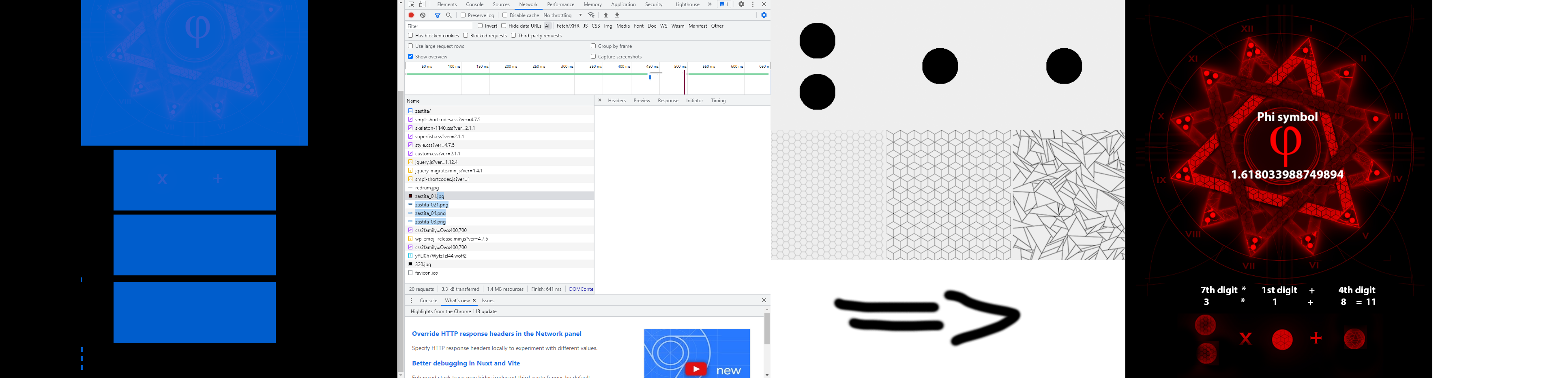Play the Chrome new features video thumbnail
Viewport: 1541px width, 378px height.
[697, 354]
